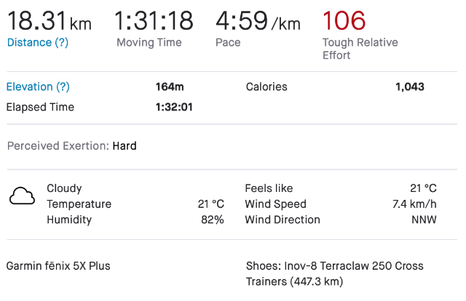Select the NNW wind direction value

pos(424,220)
